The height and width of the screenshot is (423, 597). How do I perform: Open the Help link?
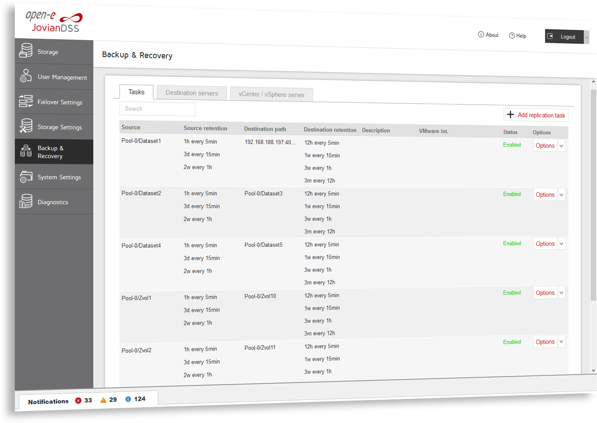point(518,36)
